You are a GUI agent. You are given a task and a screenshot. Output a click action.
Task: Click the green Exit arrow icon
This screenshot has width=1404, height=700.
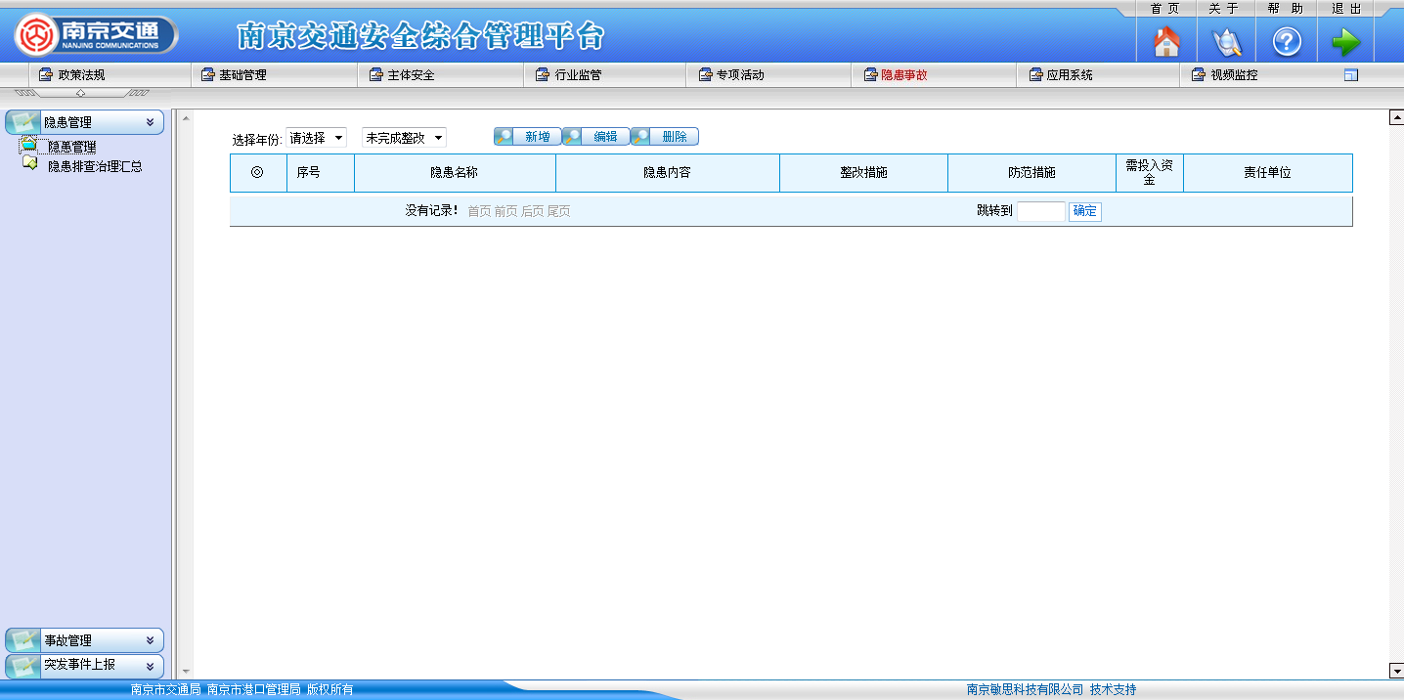pos(1346,42)
